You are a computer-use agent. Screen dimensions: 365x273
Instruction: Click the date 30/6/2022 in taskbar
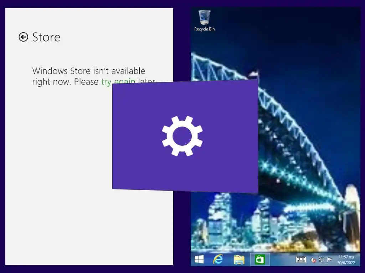[x=346, y=263]
